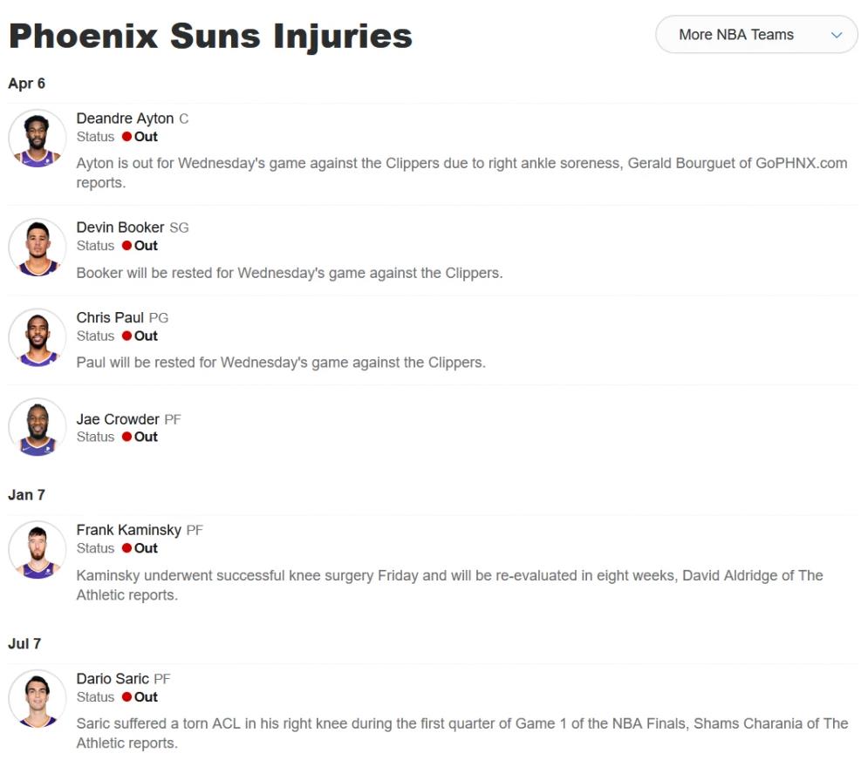
Task: Visit the Frank Kaminsky player page
Action: pos(129,530)
